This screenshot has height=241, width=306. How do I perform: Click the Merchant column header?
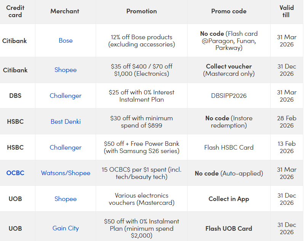point(66,11)
